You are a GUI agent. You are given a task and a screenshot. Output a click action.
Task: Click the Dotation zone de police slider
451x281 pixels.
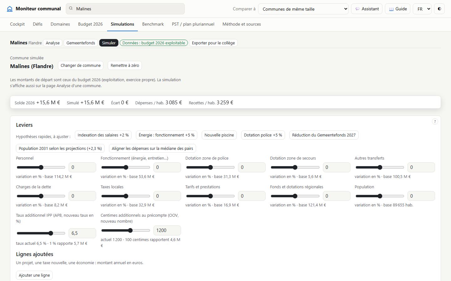click(x=210, y=167)
